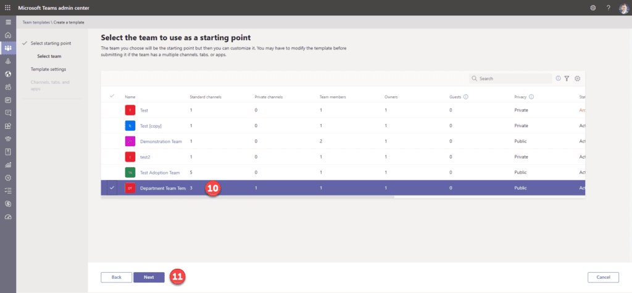Open the Org-wide settings gear in sidebar
This screenshot has width=632, height=293.
[8, 178]
